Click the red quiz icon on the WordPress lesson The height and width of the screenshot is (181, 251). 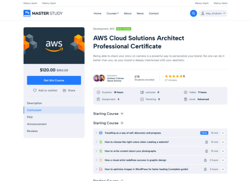point(101,169)
